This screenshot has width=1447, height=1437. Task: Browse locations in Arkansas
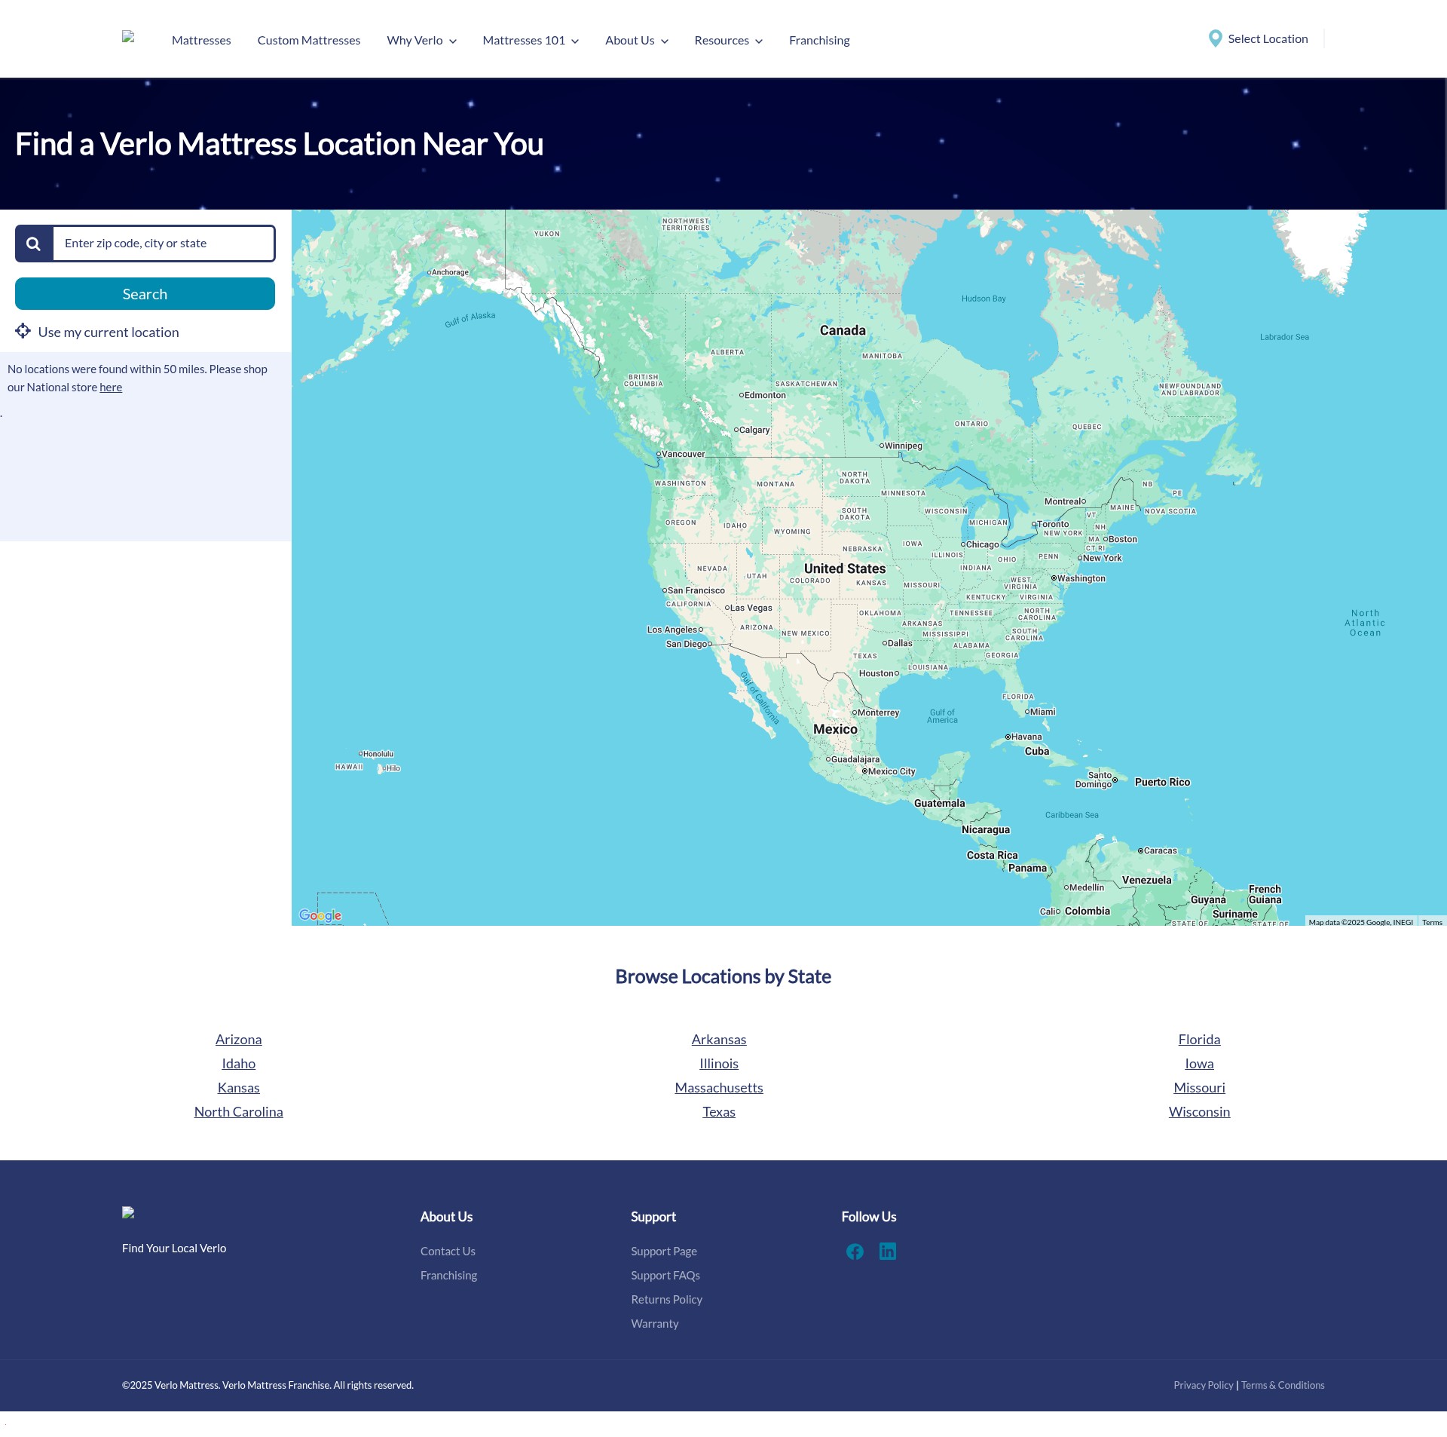(x=719, y=1039)
